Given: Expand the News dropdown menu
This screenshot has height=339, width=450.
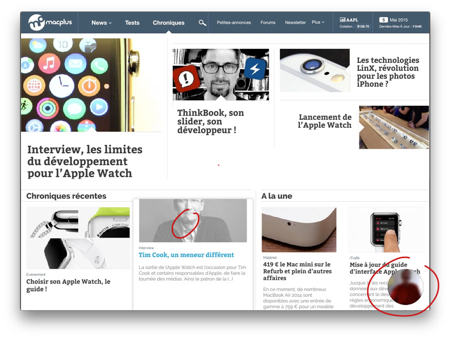Looking at the screenshot, I should tap(101, 22).
